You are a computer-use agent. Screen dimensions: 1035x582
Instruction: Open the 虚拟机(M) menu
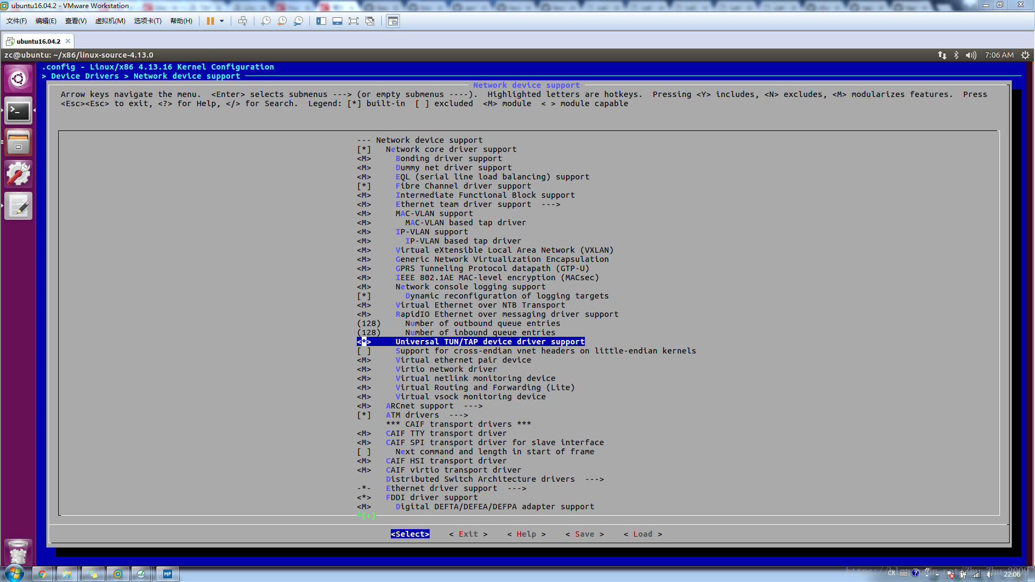(110, 21)
